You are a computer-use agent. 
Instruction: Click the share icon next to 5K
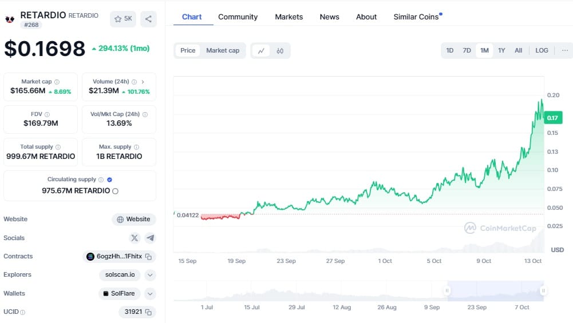[x=148, y=19]
